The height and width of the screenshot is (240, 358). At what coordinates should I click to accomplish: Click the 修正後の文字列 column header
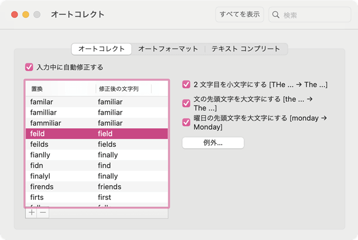click(x=123, y=89)
